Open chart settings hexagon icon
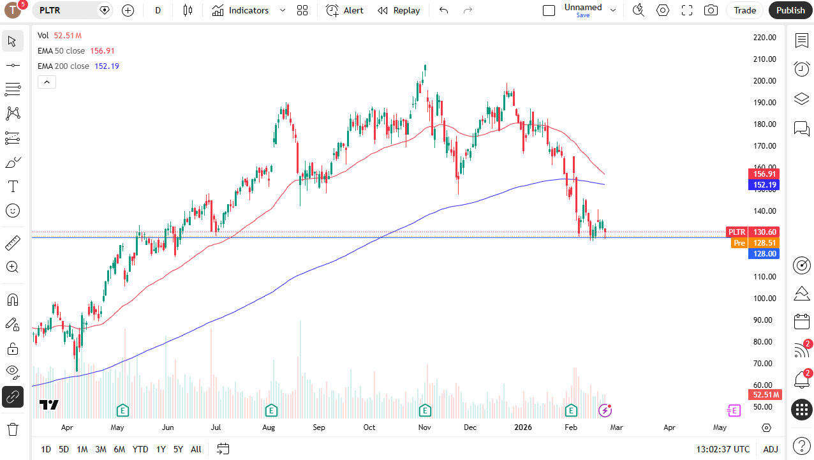 click(x=663, y=10)
